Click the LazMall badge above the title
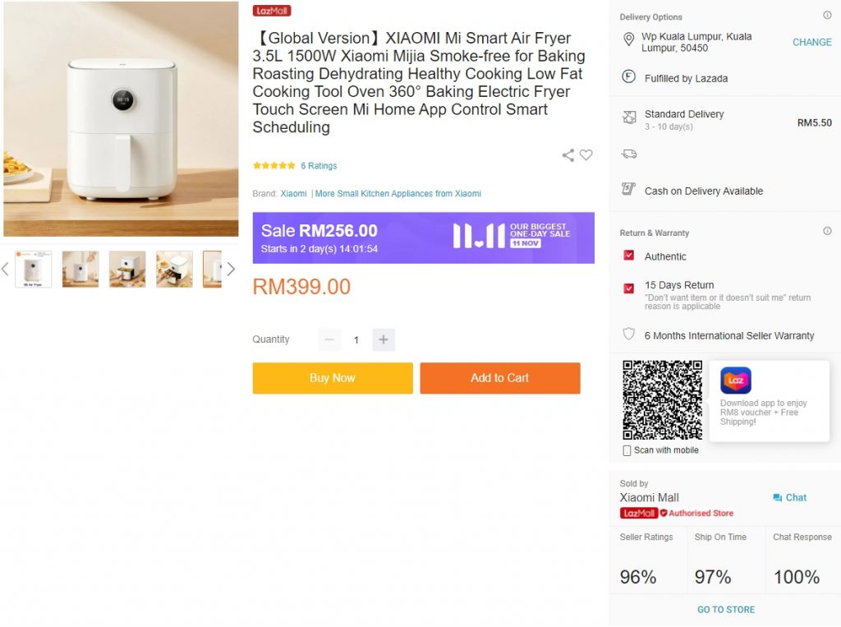841x627 pixels. click(272, 11)
